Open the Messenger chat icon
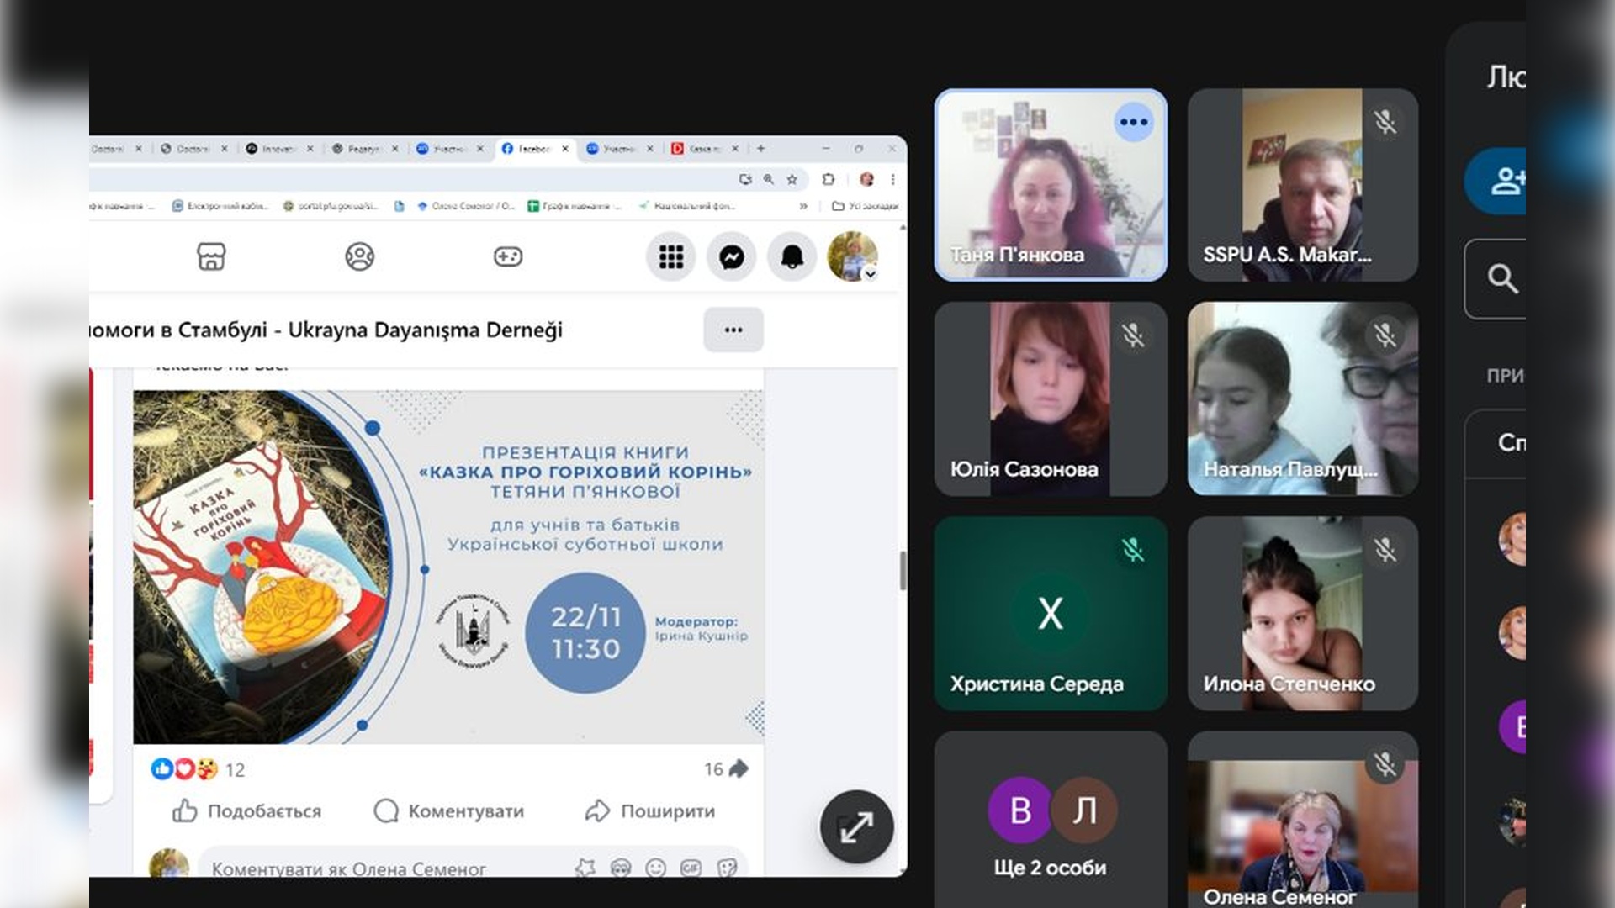Image resolution: width=1615 pixels, height=908 pixels. [731, 256]
